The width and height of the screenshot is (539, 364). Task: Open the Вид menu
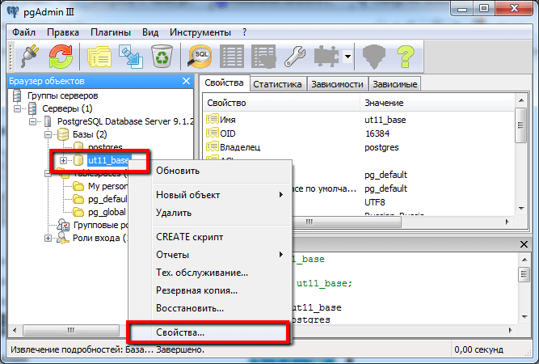click(x=150, y=32)
